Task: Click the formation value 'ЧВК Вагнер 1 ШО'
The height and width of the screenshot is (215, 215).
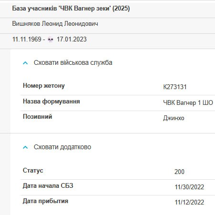Action: pyautogui.click(x=188, y=102)
